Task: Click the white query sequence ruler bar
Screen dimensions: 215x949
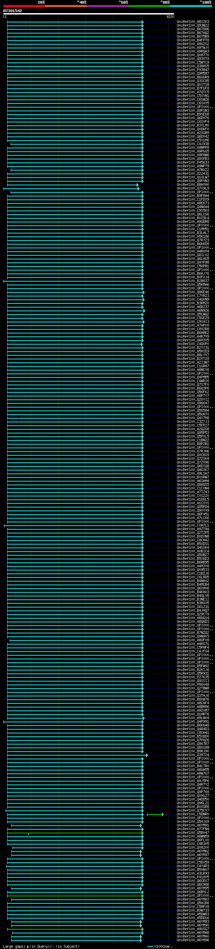Action: tap(89, 14)
